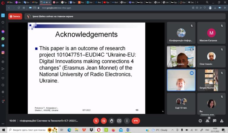This screenshot has height=133, width=228.
Task: Switch to the Deb tab
Action: (90, 2)
